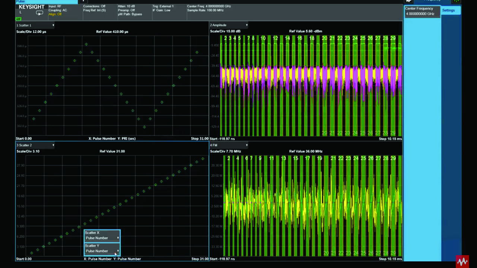The height and width of the screenshot is (268, 477).
Task: Open the Scatter Y Pulse Number dropdown
Action: tap(101, 251)
